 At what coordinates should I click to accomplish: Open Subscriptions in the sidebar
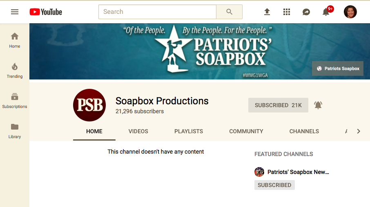[x=15, y=101]
